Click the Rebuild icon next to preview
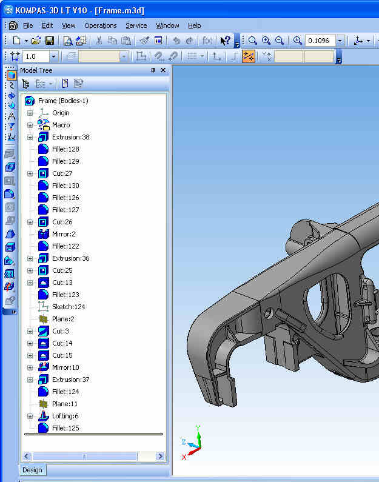379x482 pixels. point(81,40)
